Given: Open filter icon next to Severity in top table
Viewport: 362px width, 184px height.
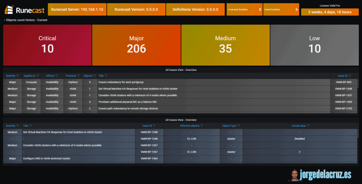Looking at the screenshot, I should pyautogui.click(x=18, y=75).
